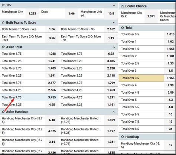Star the Handicap market header

123,137
